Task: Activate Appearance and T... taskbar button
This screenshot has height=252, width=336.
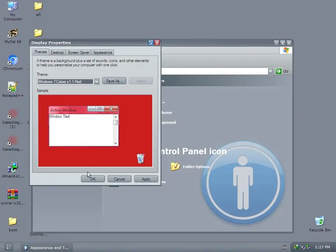Action: point(47,247)
